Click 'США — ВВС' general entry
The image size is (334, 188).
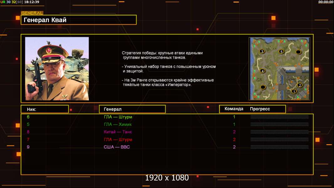[x=117, y=147]
